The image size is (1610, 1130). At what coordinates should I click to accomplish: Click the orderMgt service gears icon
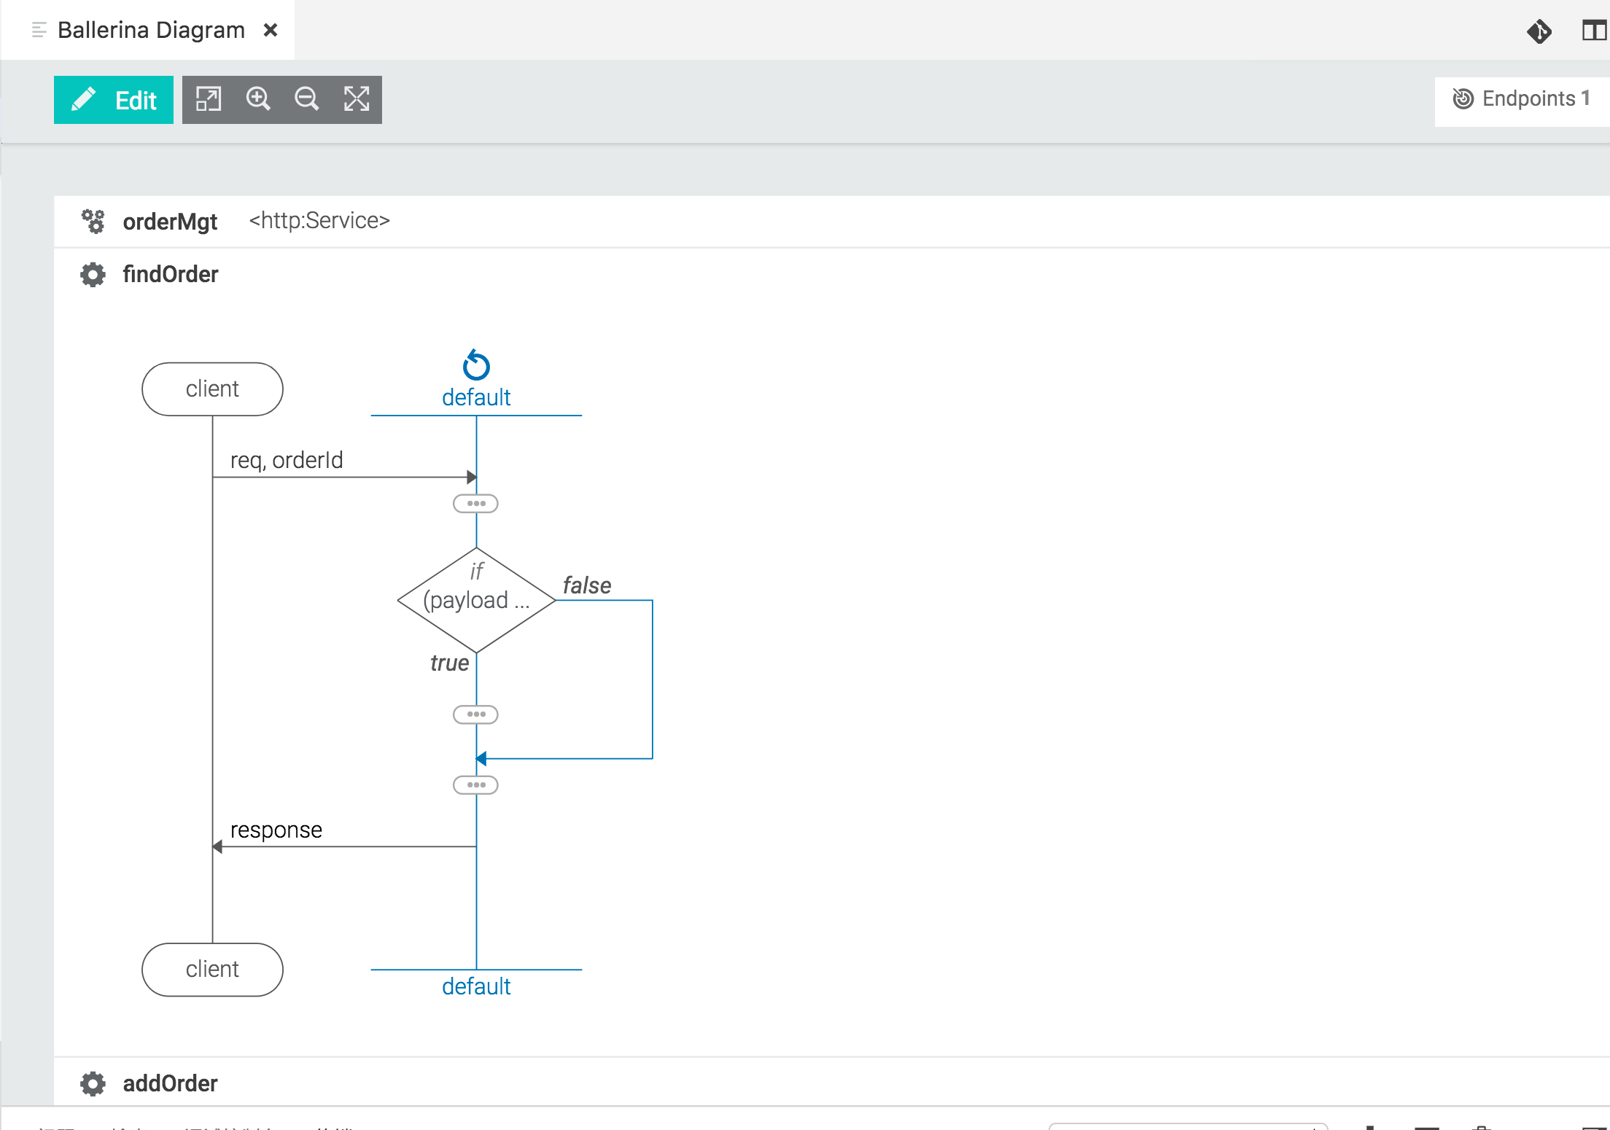coord(93,221)
